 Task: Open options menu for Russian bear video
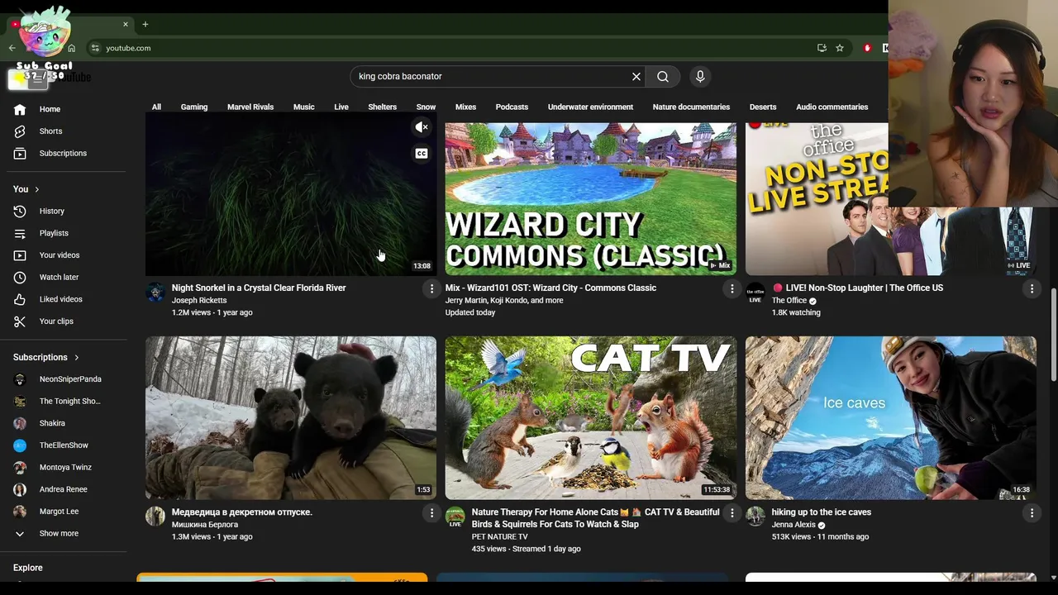[x=431, y=513]
